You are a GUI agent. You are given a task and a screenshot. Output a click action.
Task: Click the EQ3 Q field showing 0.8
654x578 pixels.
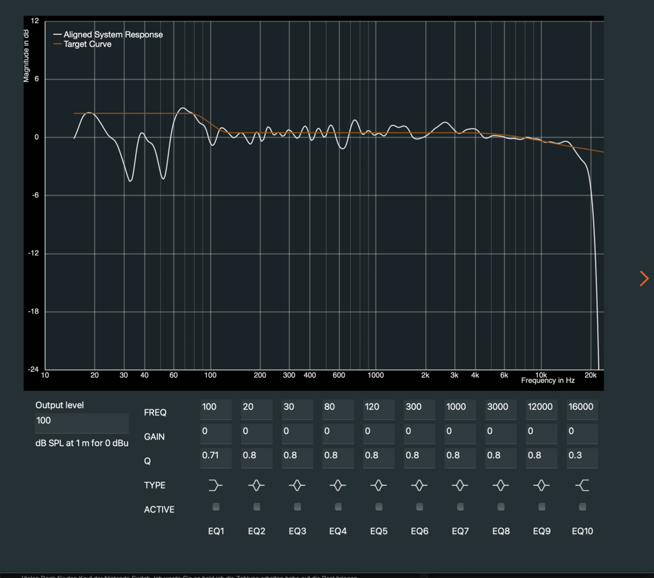click(x=297, y=458)
